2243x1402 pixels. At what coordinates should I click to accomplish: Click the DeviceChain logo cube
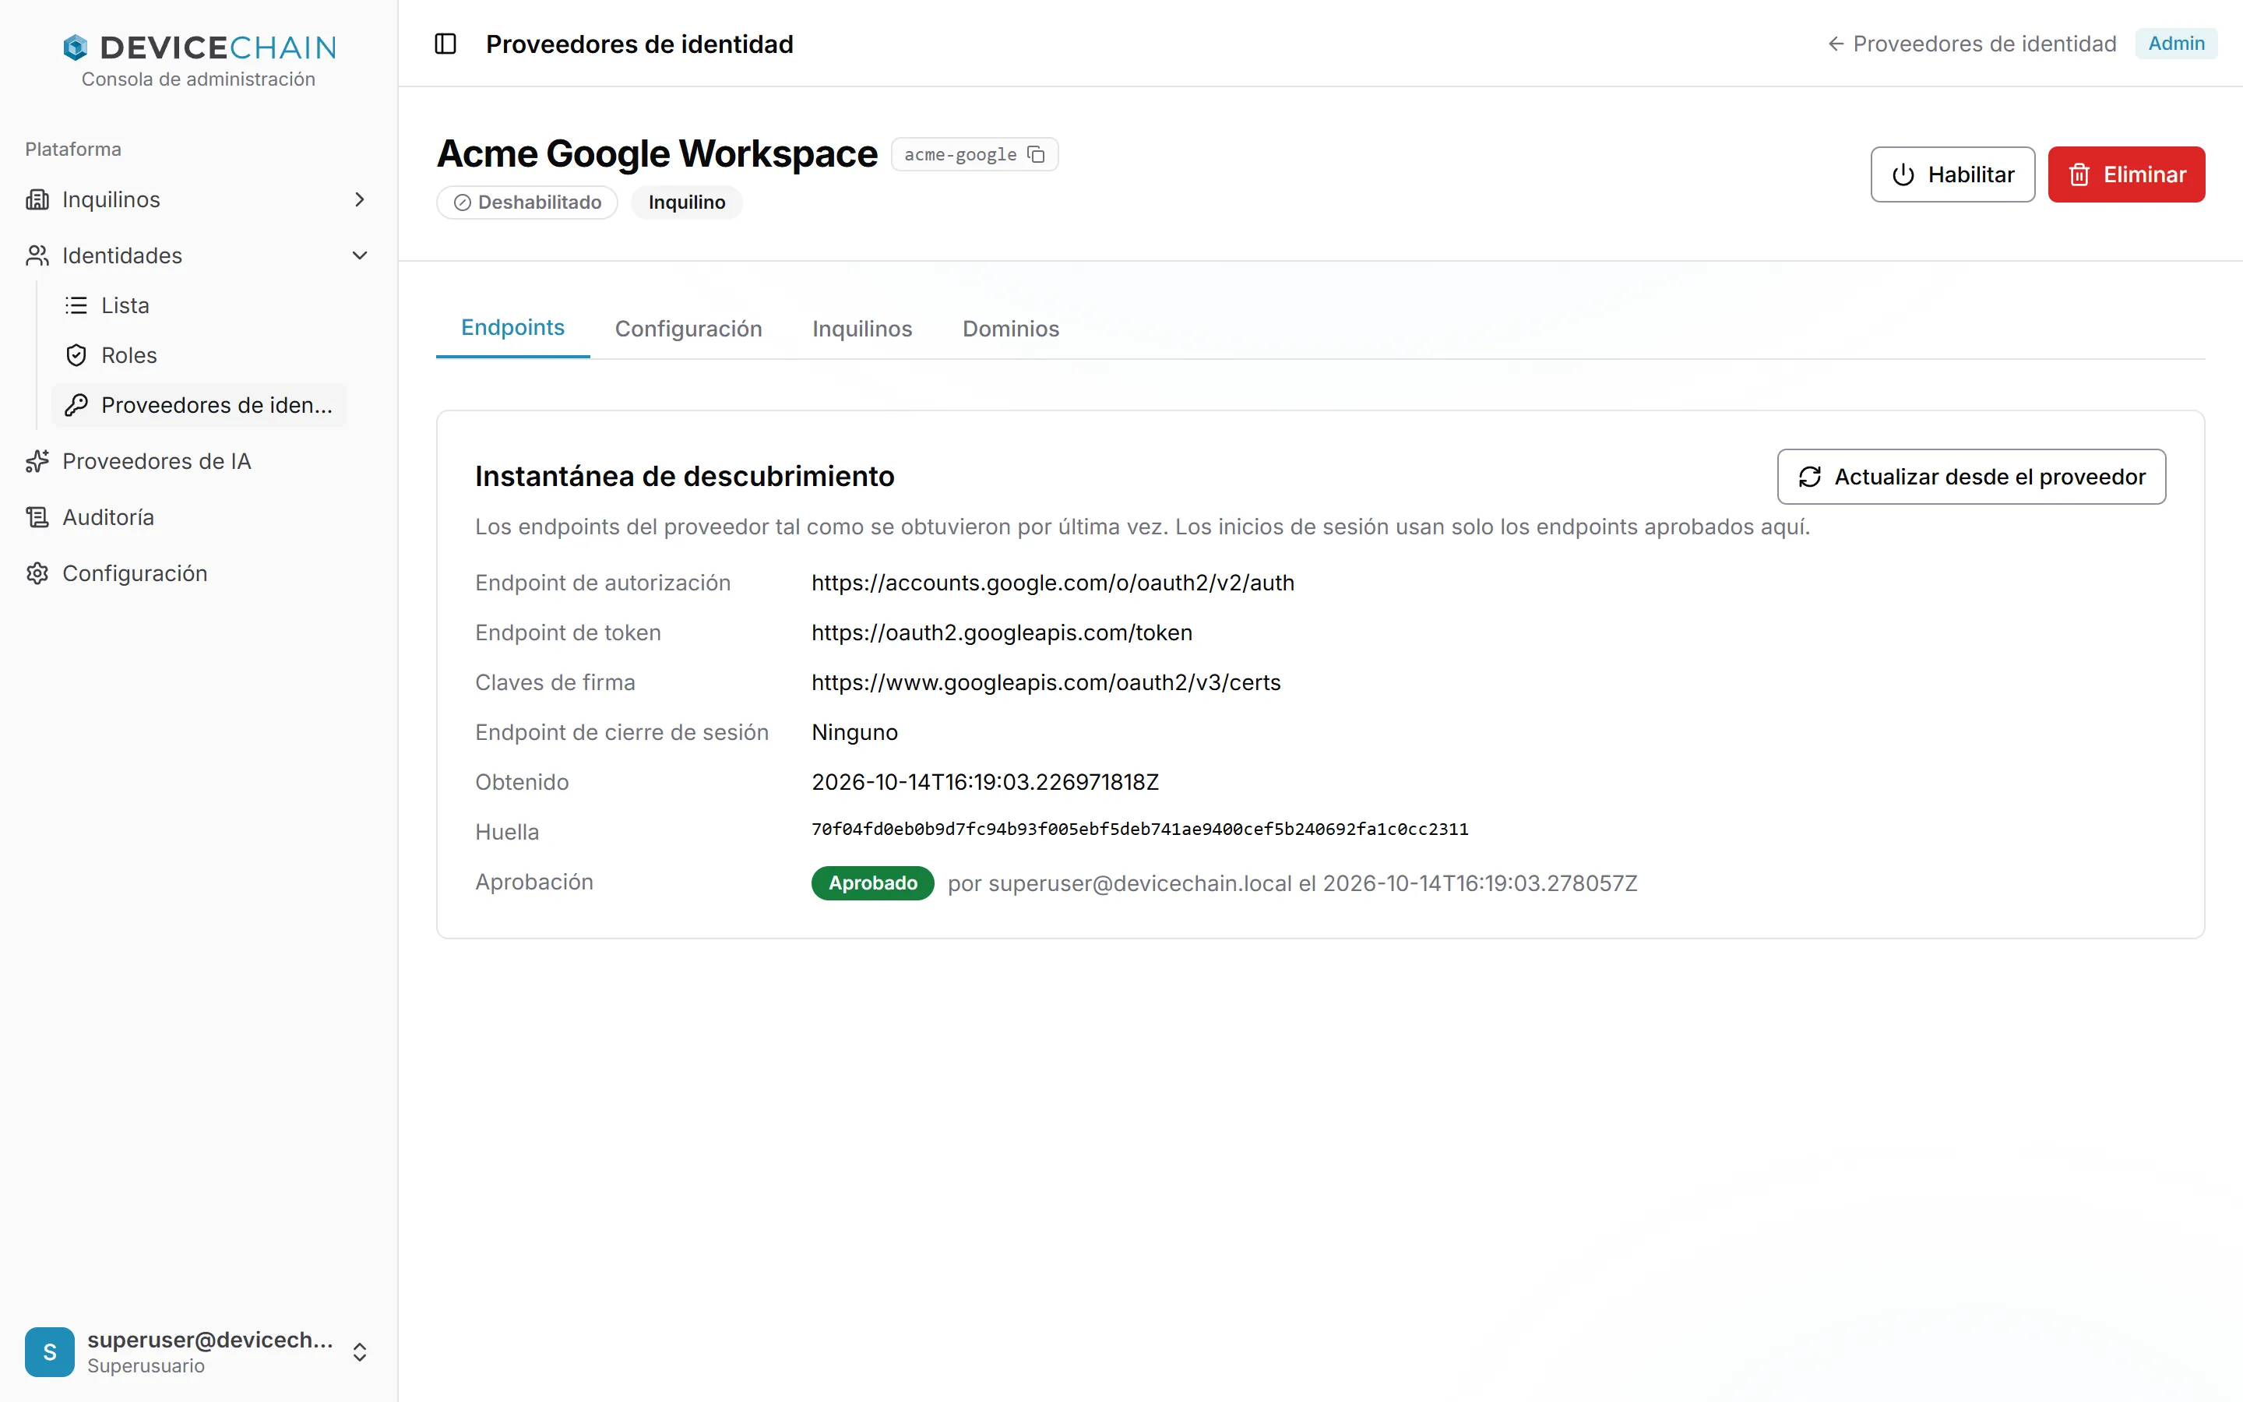point(75,48)
